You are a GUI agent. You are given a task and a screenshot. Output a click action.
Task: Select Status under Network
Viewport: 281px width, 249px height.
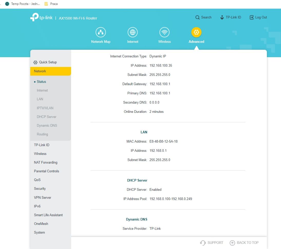41,82
